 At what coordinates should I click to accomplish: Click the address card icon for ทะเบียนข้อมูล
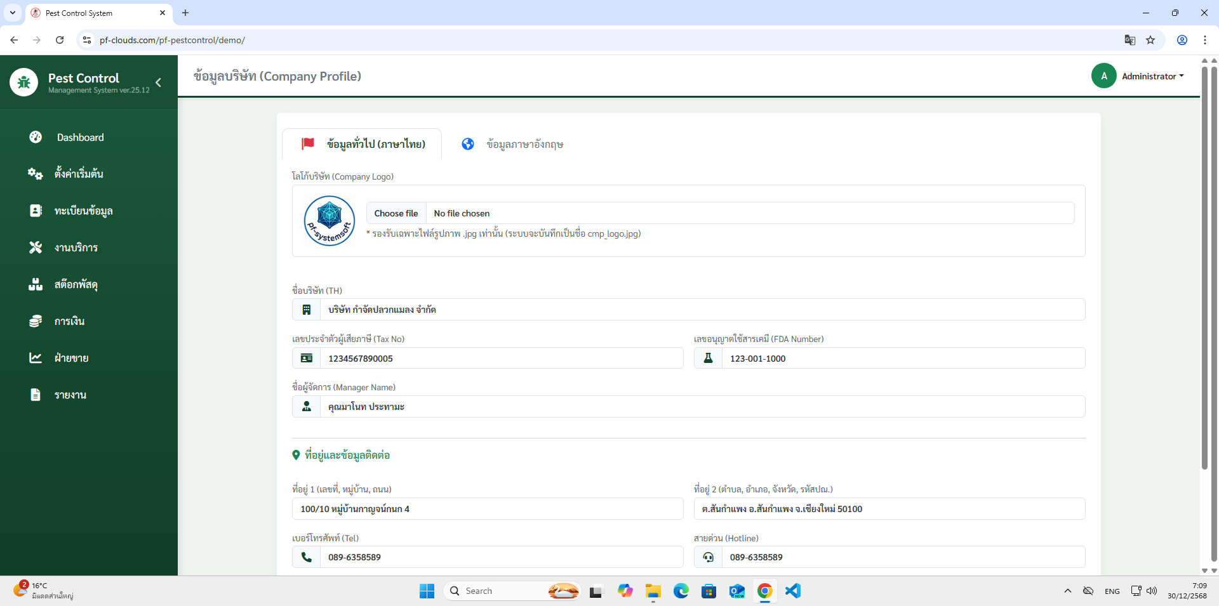[36, 211]
